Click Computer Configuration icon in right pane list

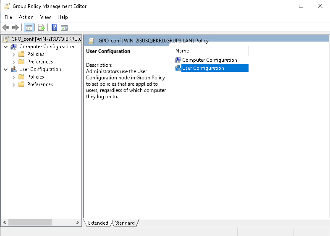(178, 60)
